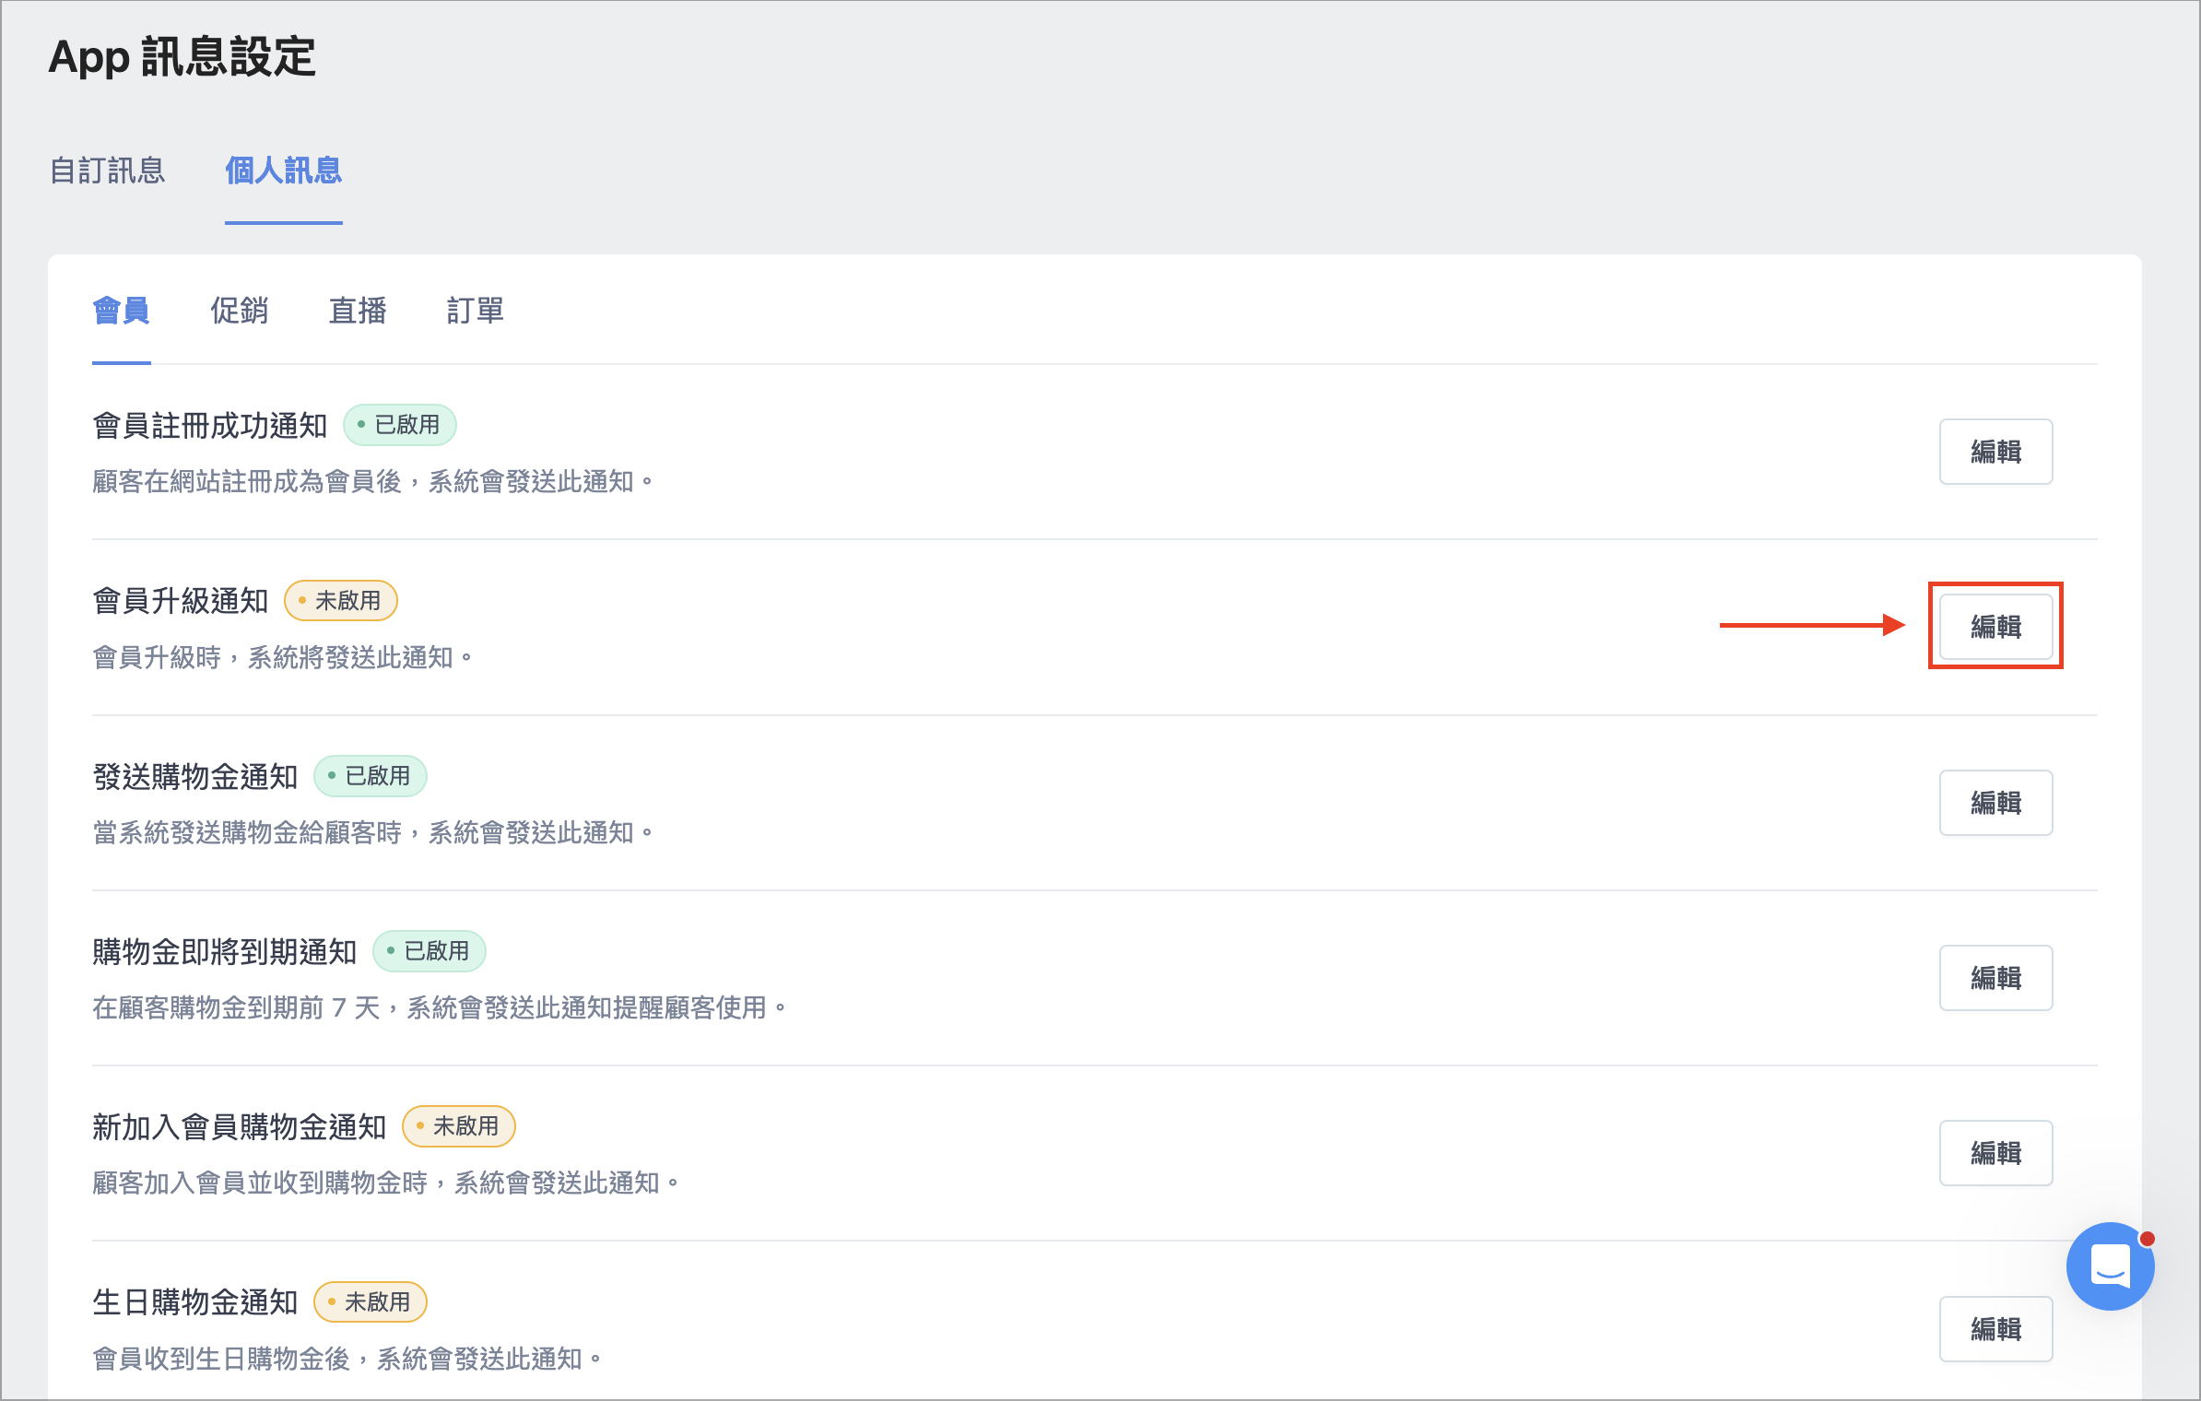Go to the 訂單 sub-tab
This screenshot has width=2201, height=1401.
coord(476,311)
